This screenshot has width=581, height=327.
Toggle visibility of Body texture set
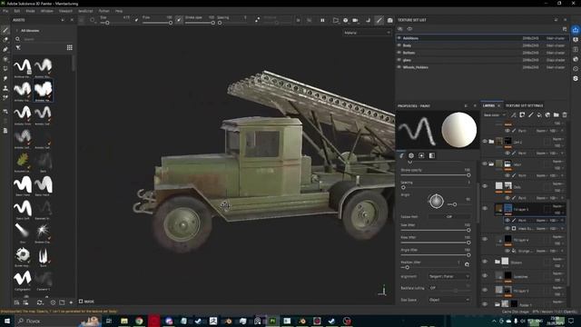coord(399,45)
